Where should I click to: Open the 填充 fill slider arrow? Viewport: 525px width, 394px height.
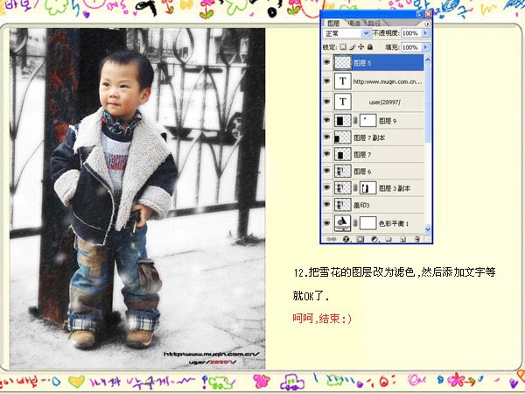[x=426, y=46]
